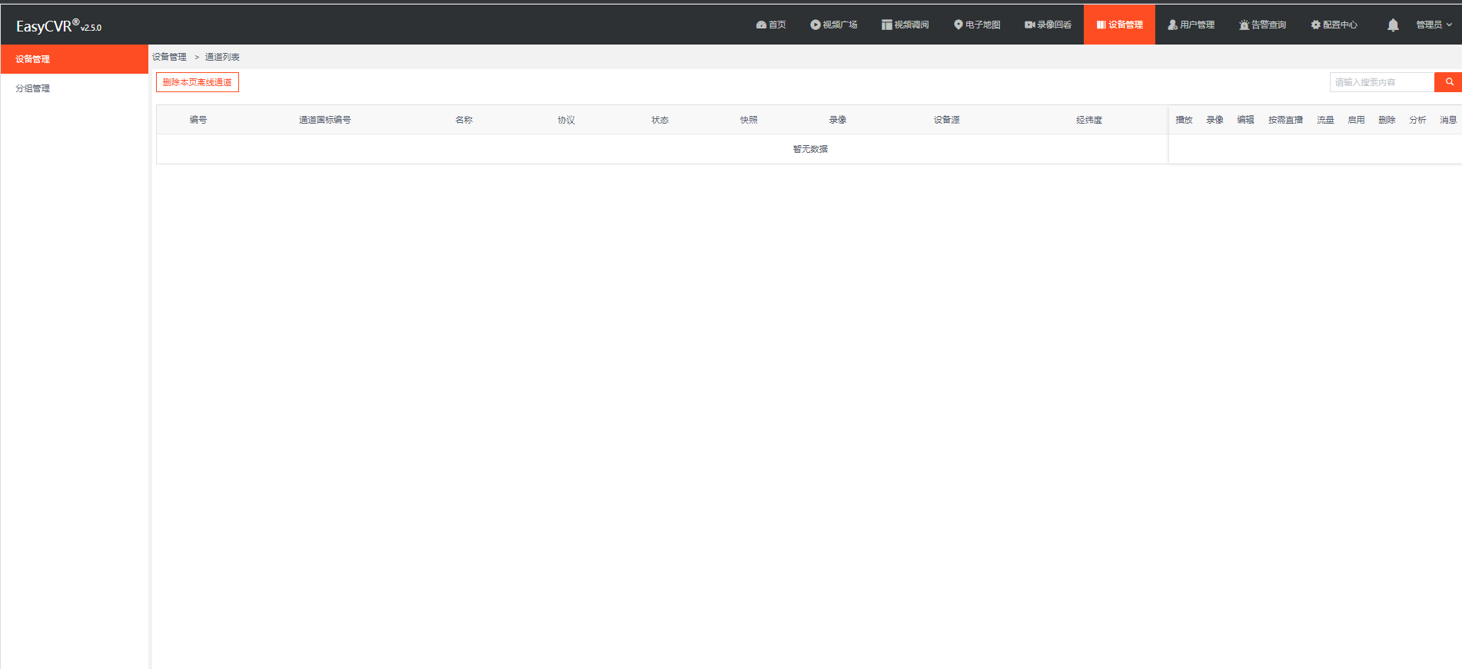
Task: Click the notification bell icon
Action: tap(1393, 25)
